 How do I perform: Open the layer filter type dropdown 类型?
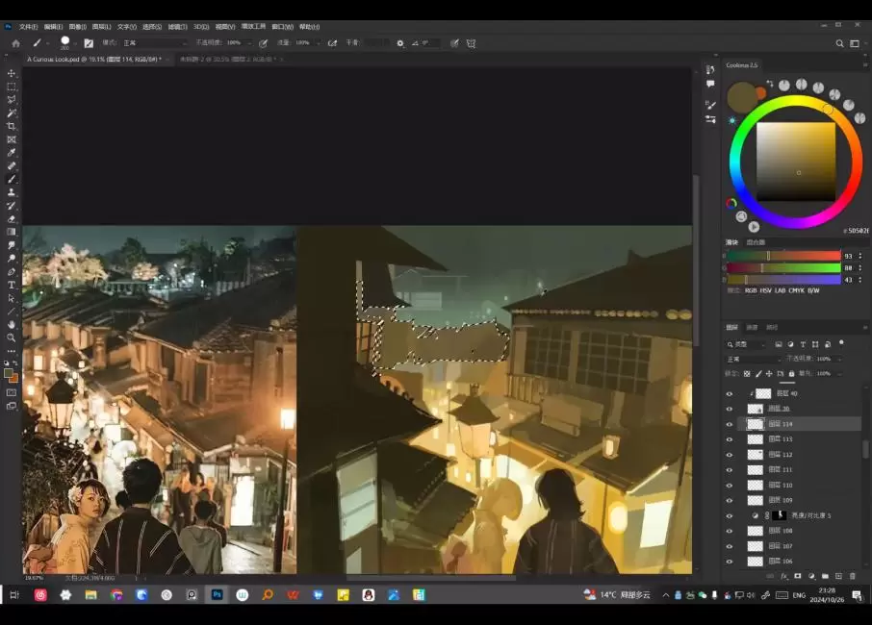[746, 344]
